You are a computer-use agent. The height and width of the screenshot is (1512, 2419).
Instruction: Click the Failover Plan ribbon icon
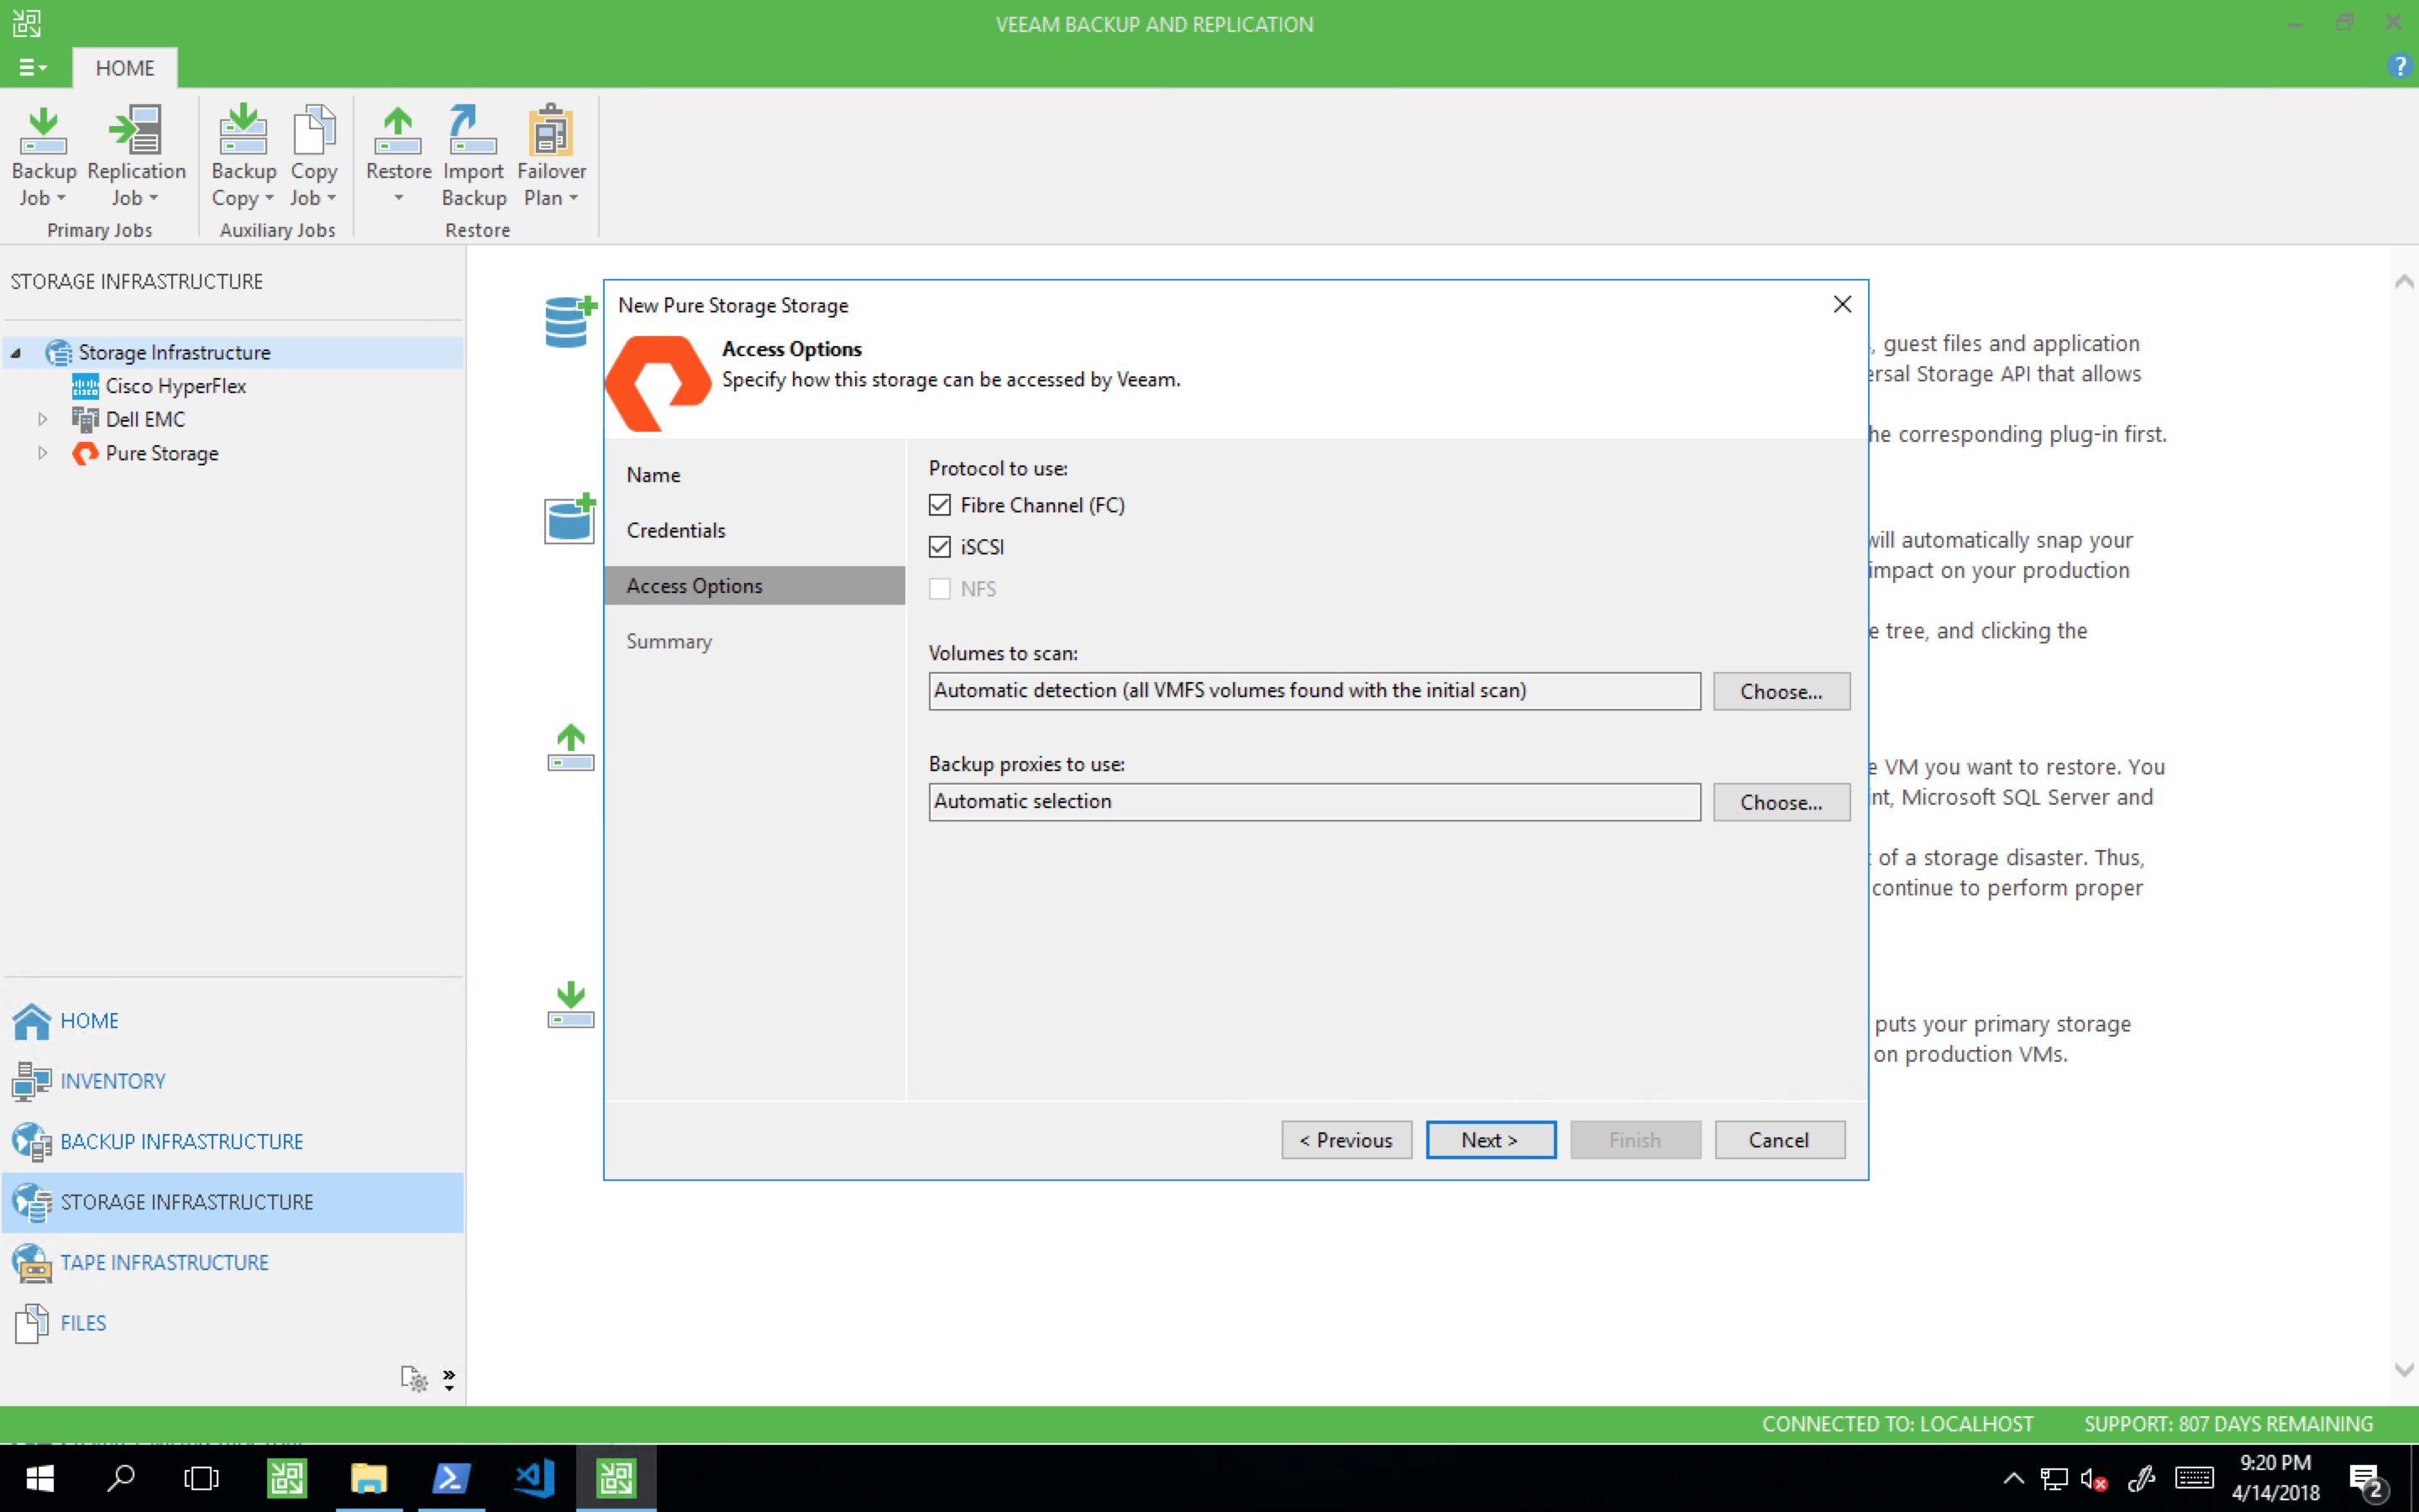pos(551,131)
